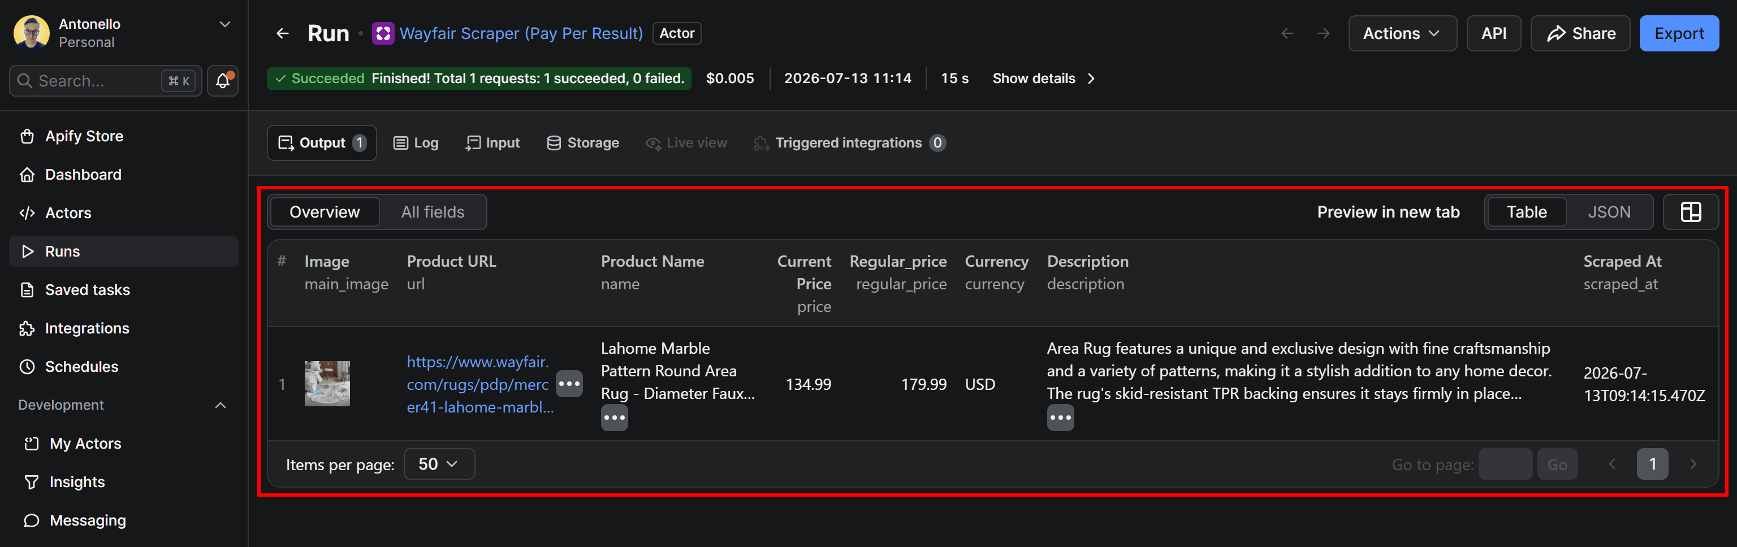Expand truncated Product URL ellipsis button
This screenshot has width=1737, height=547.
coord(569,384)
